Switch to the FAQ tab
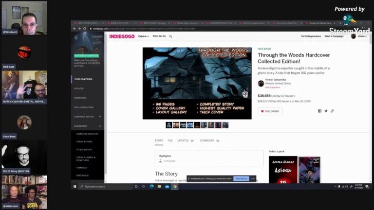The width and height of the screenshot is (374, 210). (x=170, y=140)
